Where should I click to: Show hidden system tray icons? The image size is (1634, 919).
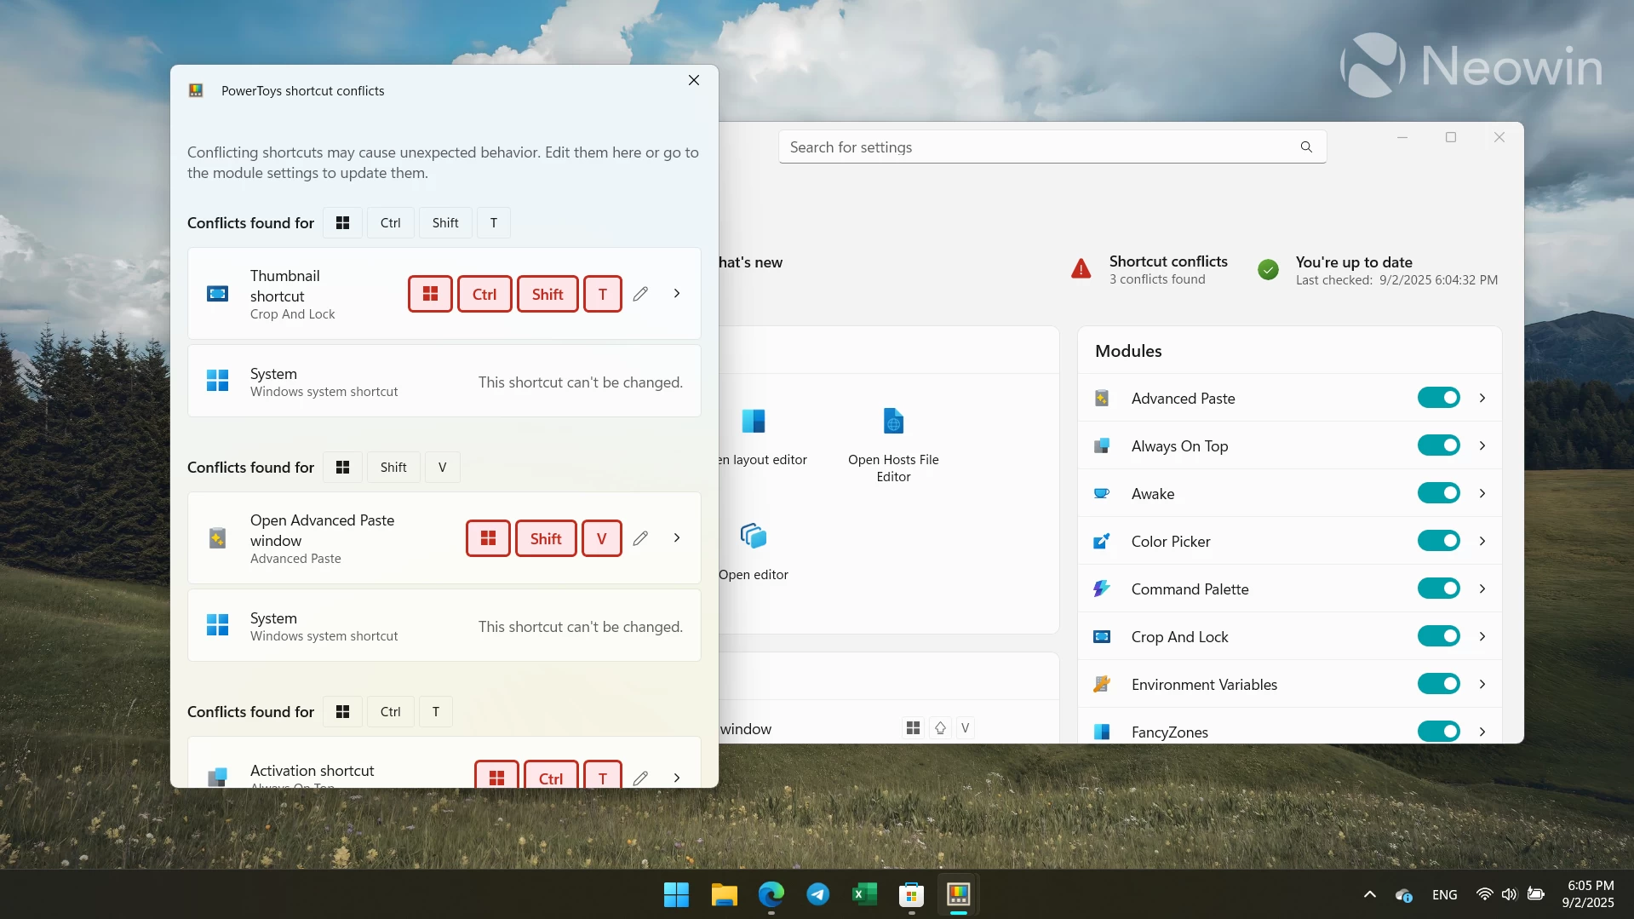coord(1369,894)
